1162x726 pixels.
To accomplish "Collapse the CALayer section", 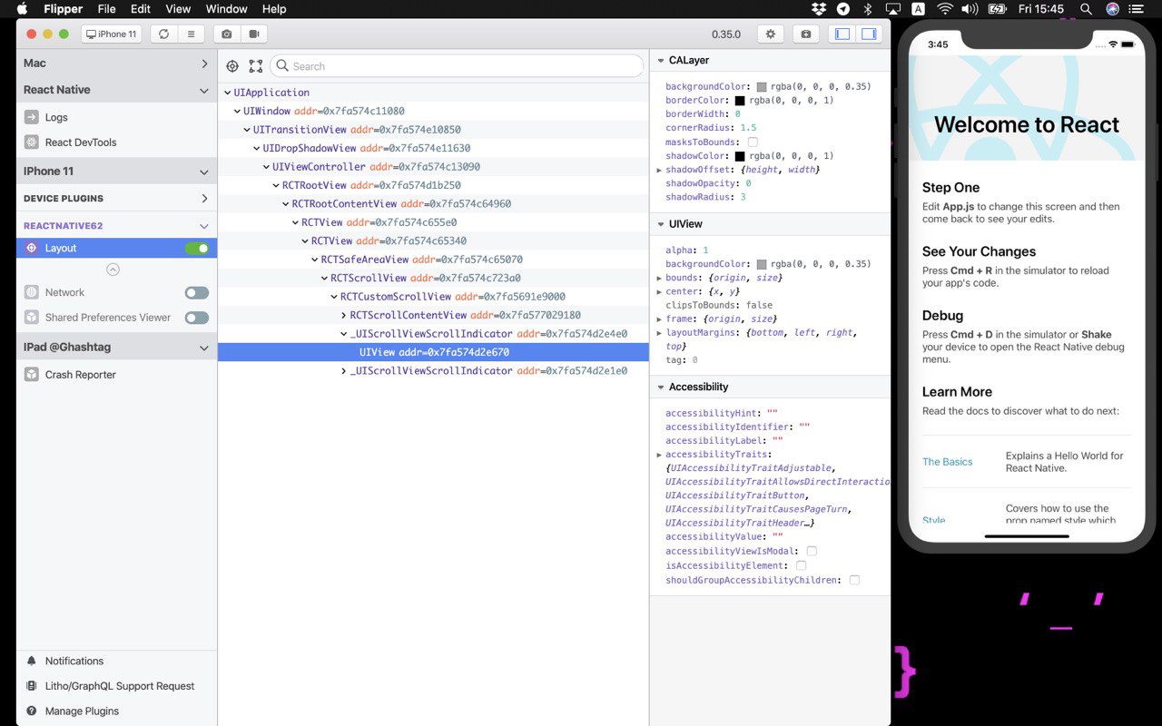I will point(660,61).
